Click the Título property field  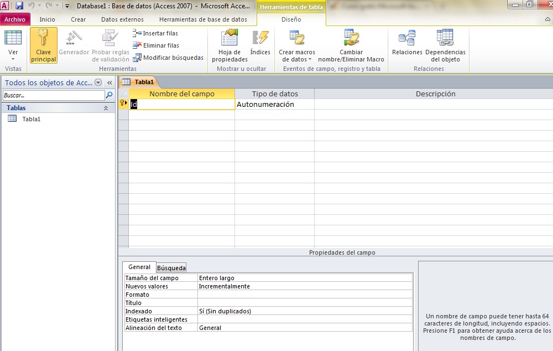(305, 303)
